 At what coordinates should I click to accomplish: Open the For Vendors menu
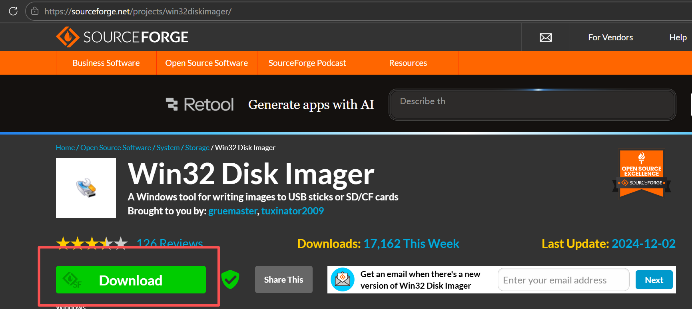[610, 38]
